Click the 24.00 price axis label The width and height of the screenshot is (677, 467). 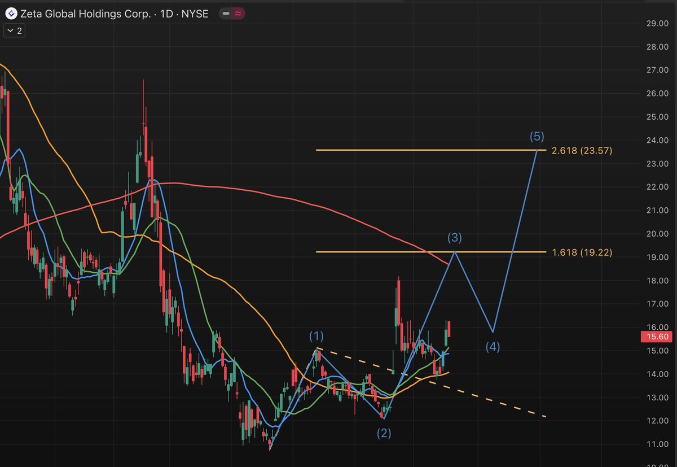tap(656, 140)
